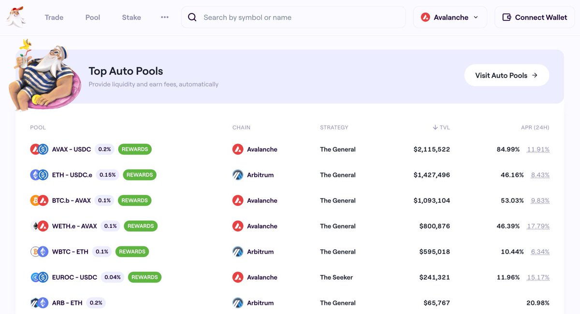The height and width of the screenshot is (314, 580).
Task: Click the BTC.b - AVAX token pair icon
Action: (x=39, y=200)
